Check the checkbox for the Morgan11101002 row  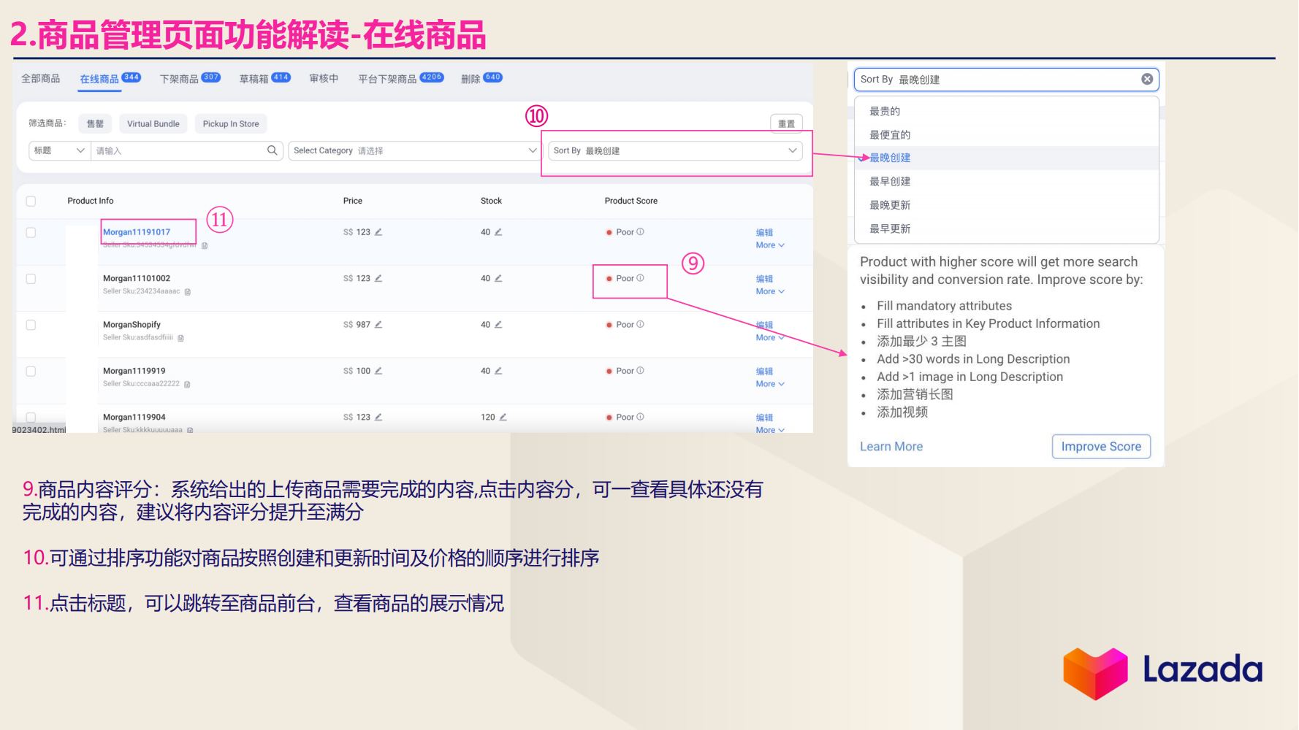[x=31, y=278]
